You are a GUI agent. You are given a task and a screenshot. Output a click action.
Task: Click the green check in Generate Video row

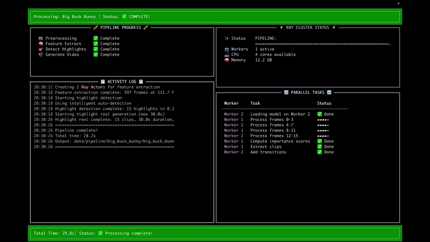tap(96, 54)
